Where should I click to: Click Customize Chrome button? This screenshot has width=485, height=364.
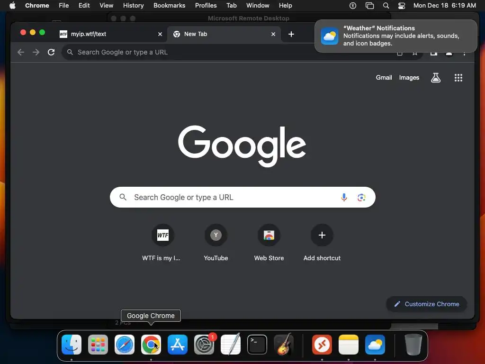pos(427,304)
